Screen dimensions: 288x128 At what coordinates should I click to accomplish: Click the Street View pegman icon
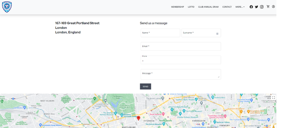pyautogui.click(x=273, y=127)
